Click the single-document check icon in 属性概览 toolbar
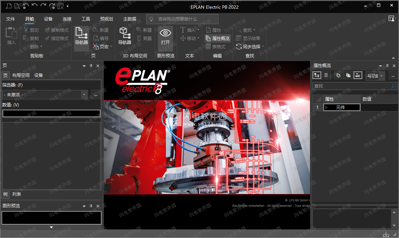Viewport: 399px width, 238px height. click(338, 75)
